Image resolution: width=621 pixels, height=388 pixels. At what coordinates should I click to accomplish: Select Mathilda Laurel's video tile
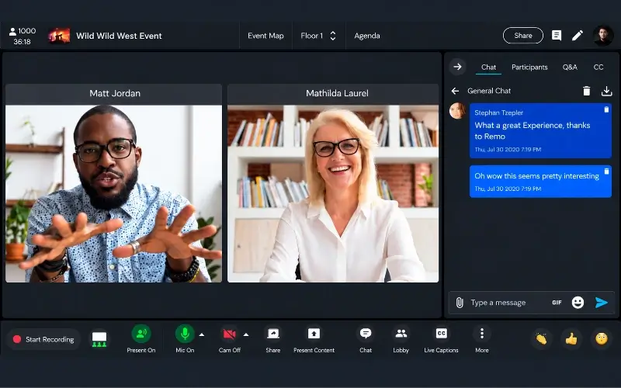click(333, 183)
